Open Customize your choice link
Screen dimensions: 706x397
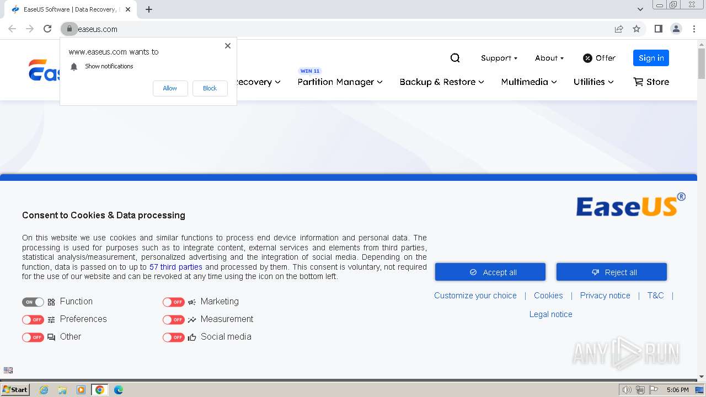[x=475, y=296]
